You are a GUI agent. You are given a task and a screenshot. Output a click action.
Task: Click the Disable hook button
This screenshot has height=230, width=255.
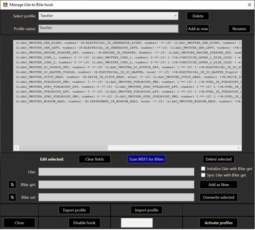tap(84, 223)
